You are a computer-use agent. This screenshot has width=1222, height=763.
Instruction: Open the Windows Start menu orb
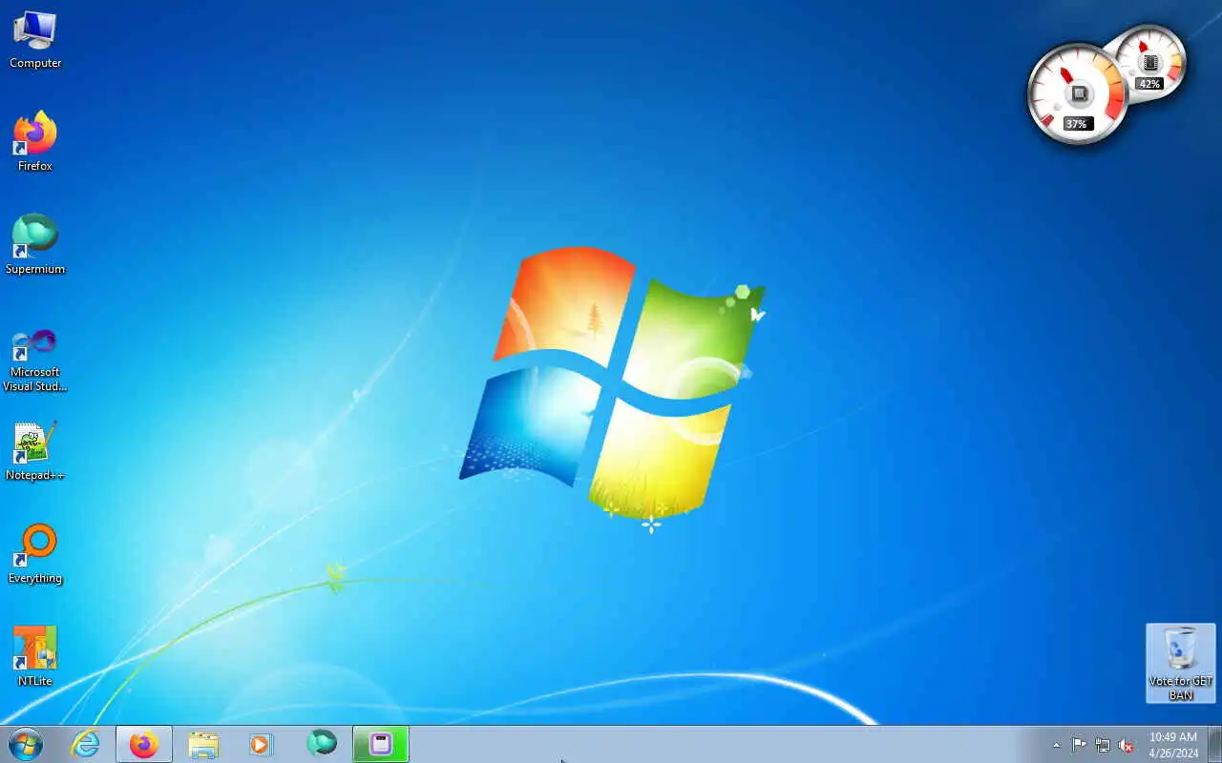click(25, 744)
